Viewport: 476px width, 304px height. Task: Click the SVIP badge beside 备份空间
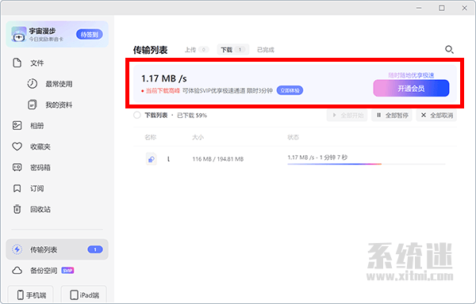67,271
